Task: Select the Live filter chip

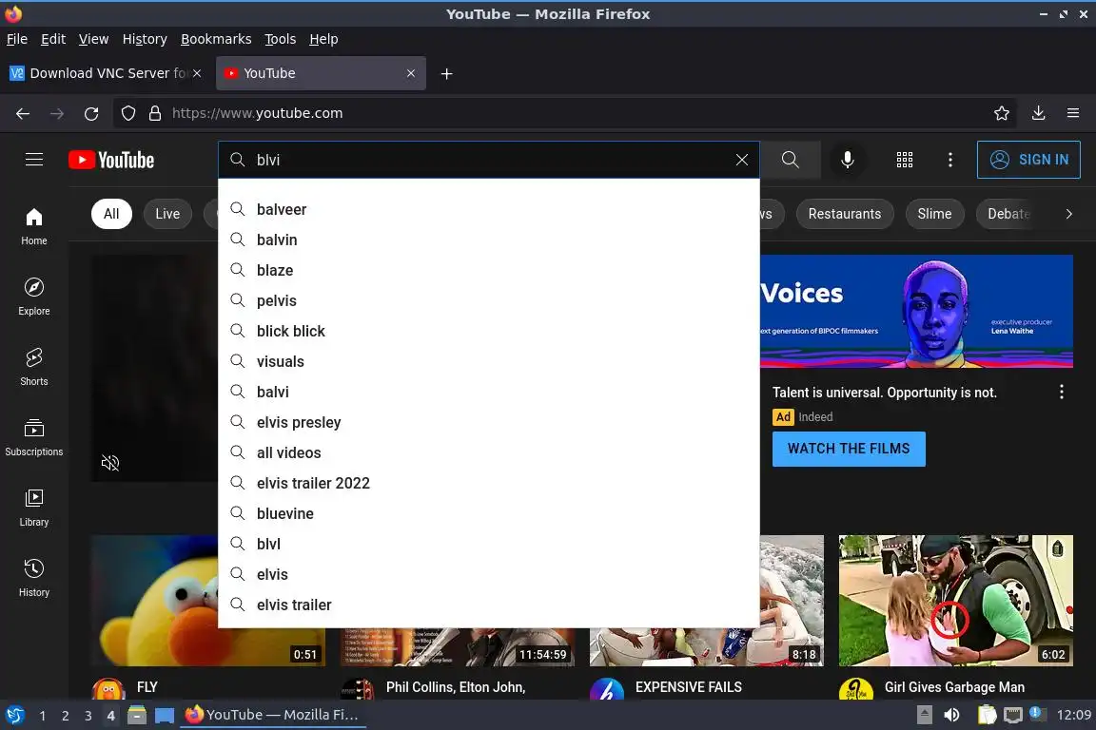Action: (x=167, y=214)
